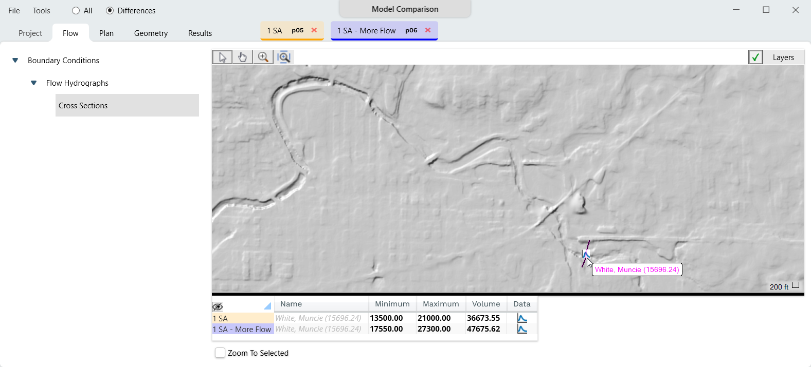811x367 pixels.
Task: Select Cross Sections in the tree
Action: (x=83, y=106)
